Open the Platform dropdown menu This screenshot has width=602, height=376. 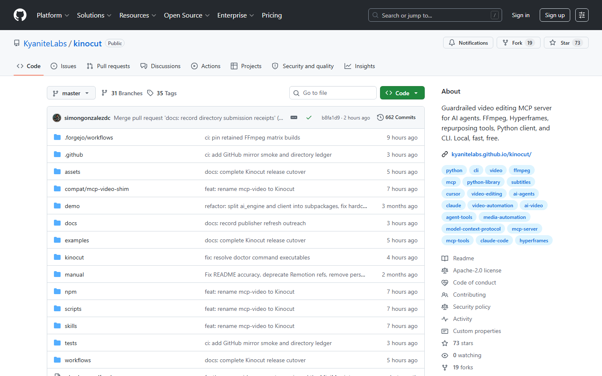pyautogui.click(x=53, y=15)
